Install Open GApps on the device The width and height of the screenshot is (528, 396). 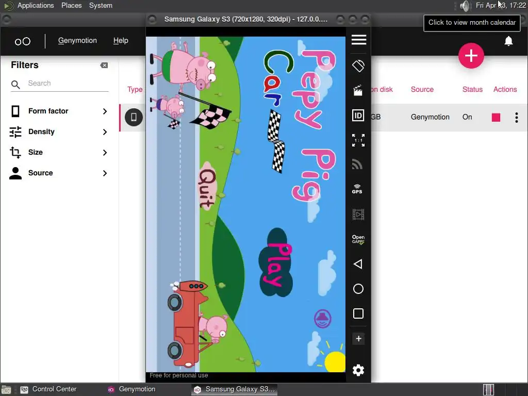coord(358,239)
